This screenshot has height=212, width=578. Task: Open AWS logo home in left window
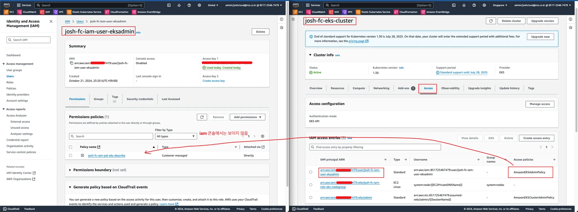[x=7, y=5]
